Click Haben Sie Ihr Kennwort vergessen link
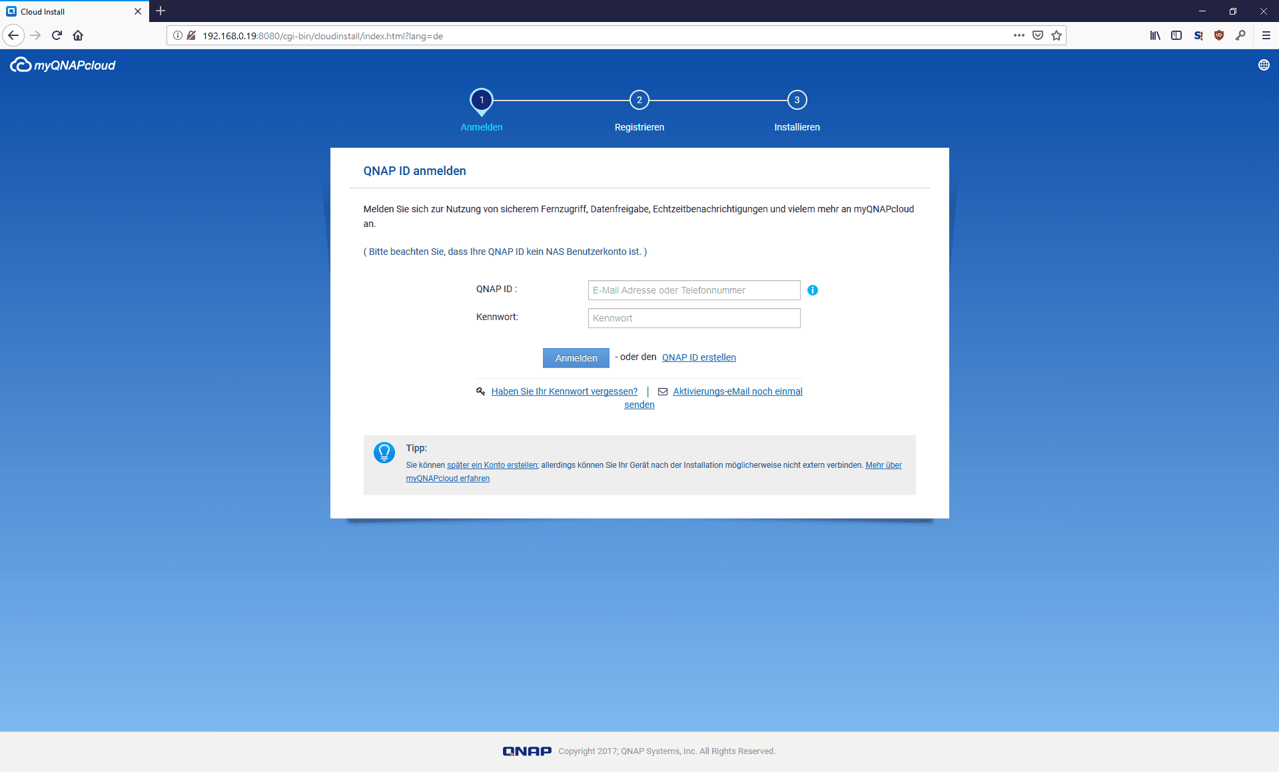Screen dimensions: 1279x772 point(564,391)
